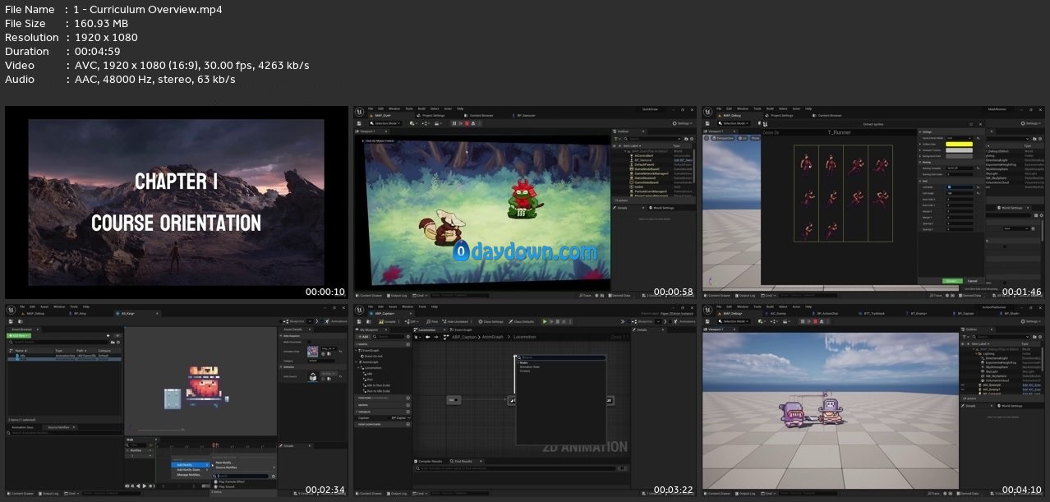The image size is (1050, 502).
Task: Pick the light grey swatch below Outline Color
Action: point(960,150)
